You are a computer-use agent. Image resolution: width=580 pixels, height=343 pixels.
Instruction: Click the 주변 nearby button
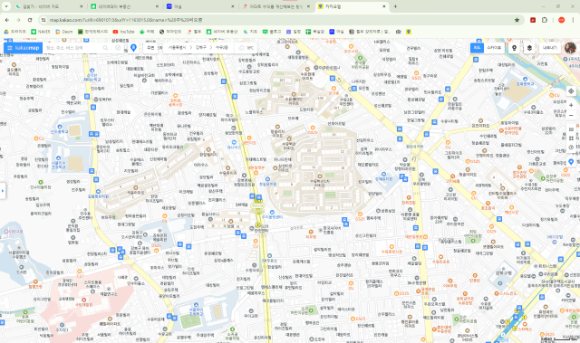[x=150, y=48]
